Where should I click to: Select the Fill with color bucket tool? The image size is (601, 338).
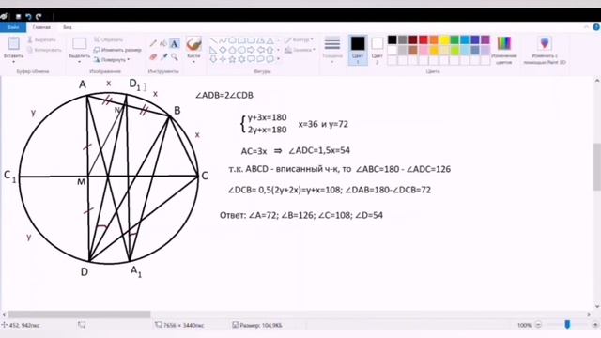tap(163, 43)
